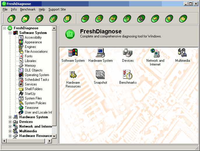
Task: Open Software System from the main panel
Action: [x=73, y=55]
